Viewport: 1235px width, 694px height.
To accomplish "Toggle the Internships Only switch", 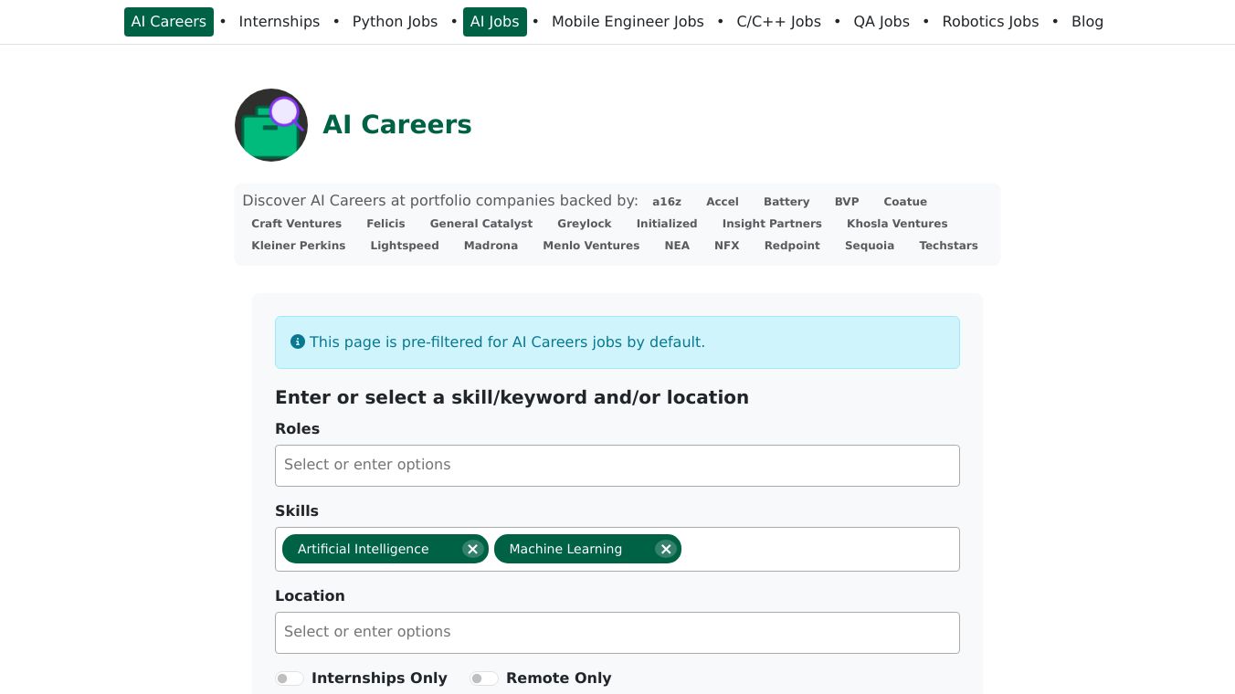I will tap(290, 678).
